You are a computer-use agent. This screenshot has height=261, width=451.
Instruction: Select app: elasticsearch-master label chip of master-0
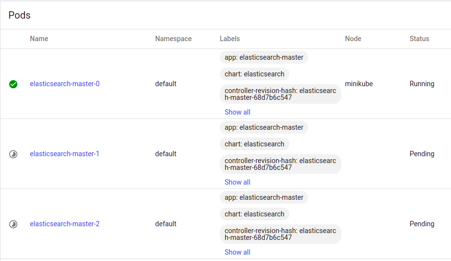[264, 57]
